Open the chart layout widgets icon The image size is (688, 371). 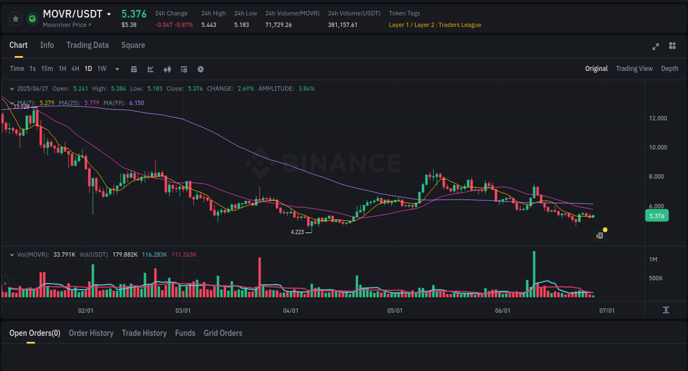(x=672, y=47)
